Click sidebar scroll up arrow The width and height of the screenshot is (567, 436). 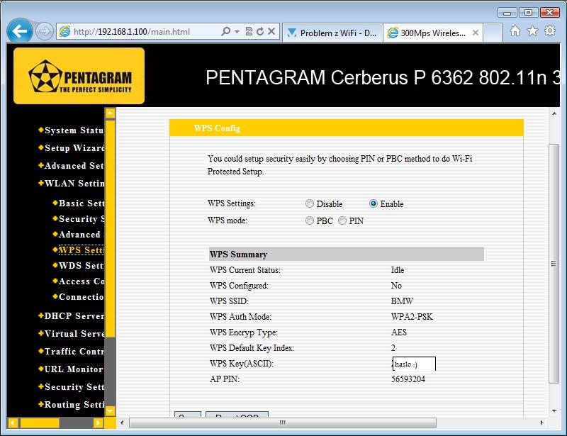pyautogui.click(x=111, y=113)
